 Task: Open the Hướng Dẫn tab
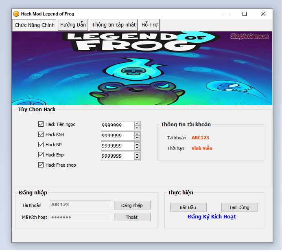point(73,25)
